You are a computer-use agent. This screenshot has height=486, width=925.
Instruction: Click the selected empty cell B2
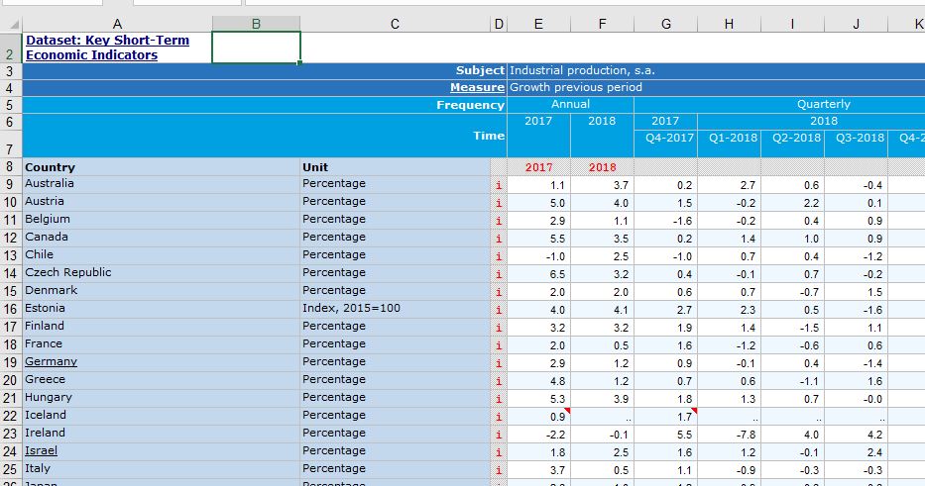256,48
